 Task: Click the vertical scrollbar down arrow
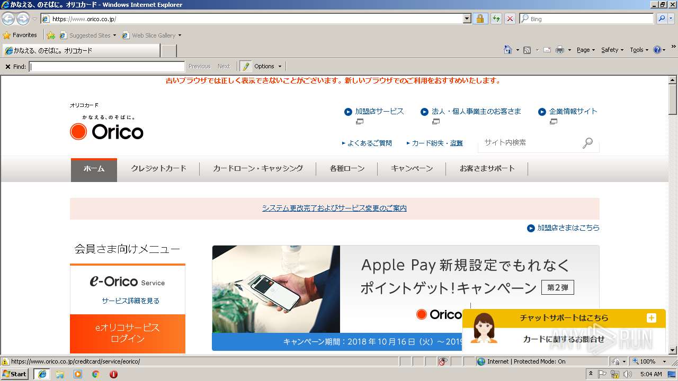673,350
